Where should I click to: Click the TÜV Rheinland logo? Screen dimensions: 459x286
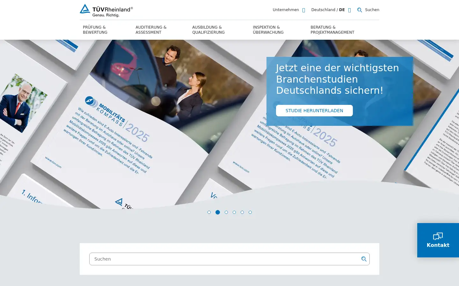click(106, 10)
